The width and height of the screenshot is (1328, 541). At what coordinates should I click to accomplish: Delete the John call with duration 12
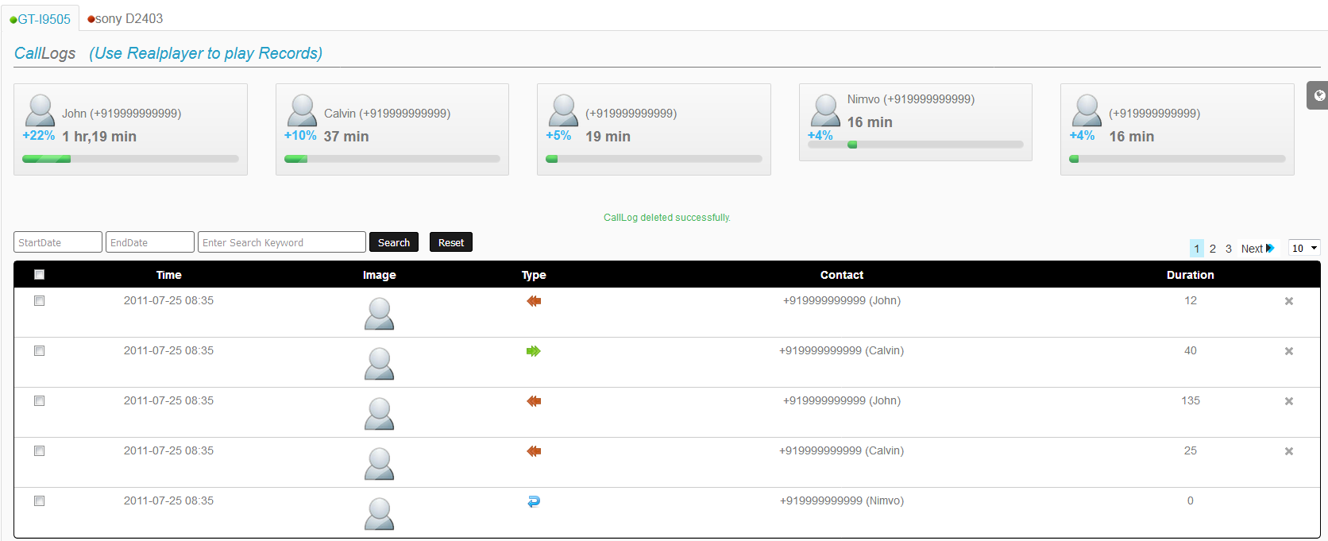(1289, 301)
